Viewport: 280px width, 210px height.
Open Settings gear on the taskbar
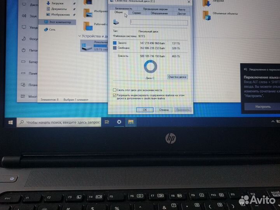[119, 122]
